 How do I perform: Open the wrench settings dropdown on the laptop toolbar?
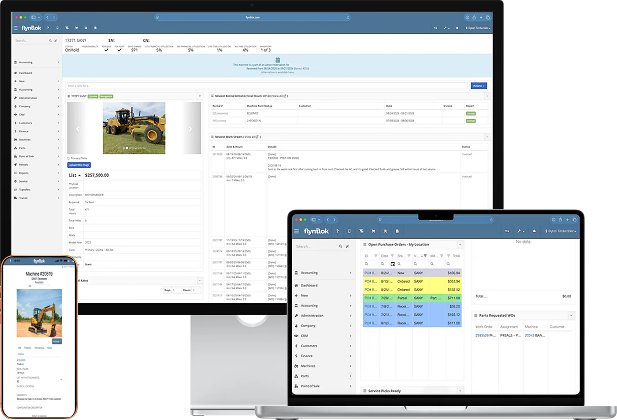click(520, 231)
